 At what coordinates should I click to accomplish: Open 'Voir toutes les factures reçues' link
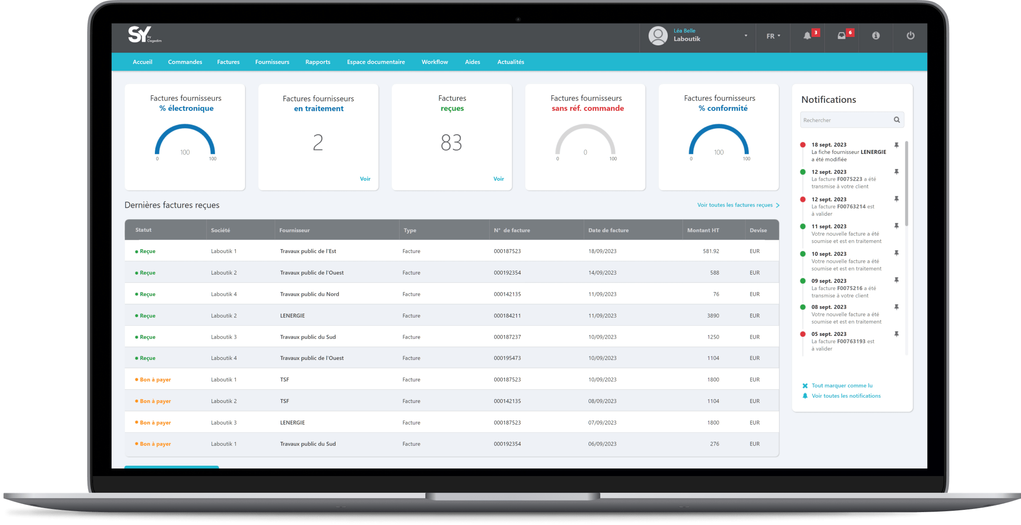click(x=739, y=205)
